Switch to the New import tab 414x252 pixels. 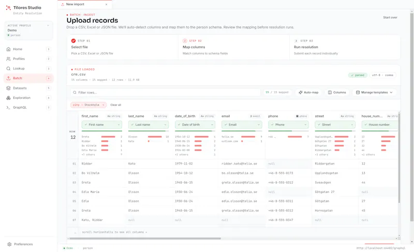tap(84, 5)
